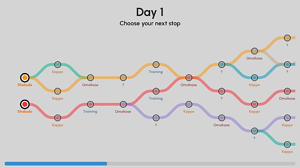Select the tan Omakase node near the top right
300x168 pixels.
pyautogui.click(x=254, y=51)
